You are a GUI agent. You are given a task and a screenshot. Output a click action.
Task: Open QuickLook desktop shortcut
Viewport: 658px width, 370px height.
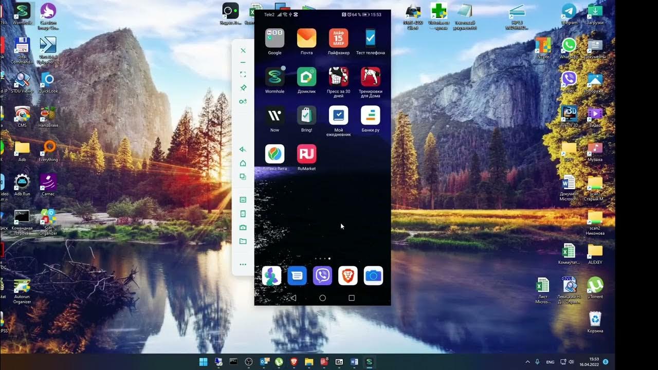(x=48, y=82)
